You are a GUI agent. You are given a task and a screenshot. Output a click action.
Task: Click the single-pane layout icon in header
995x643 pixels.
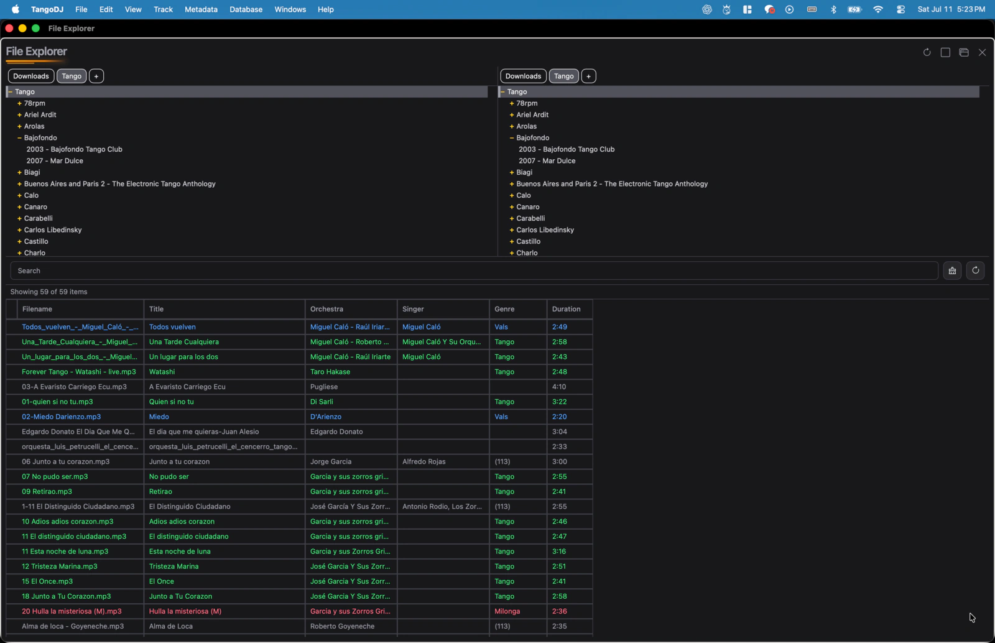pyautogui.click(x=945, y=52)
